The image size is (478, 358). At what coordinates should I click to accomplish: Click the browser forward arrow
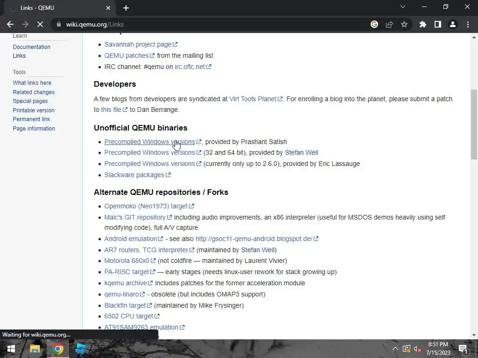point(25,24)
